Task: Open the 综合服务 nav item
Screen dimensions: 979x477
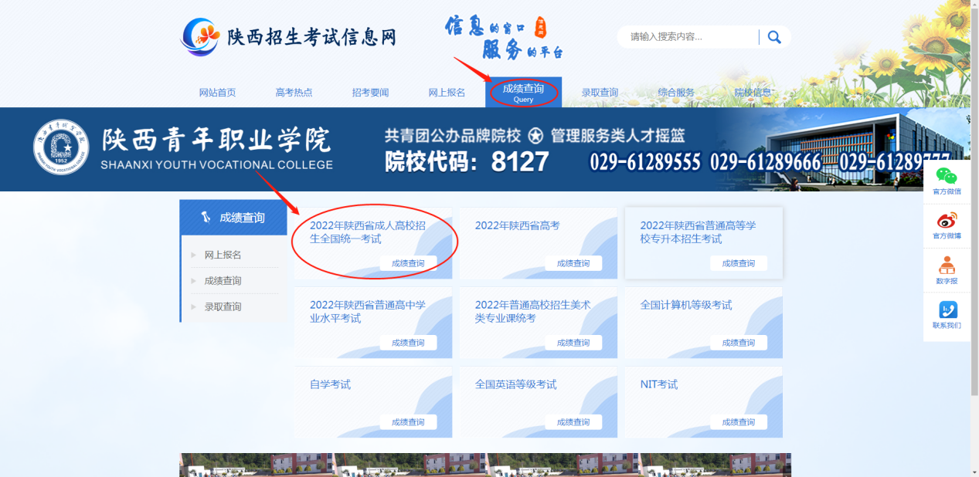Action: tap(676, 93)
